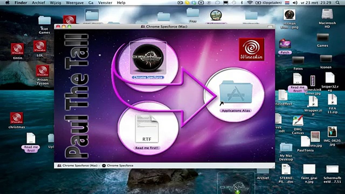Select the faint_grain.jpg image
The width and height of the screenshot is (345, 194).
pyautogui.click(x=309, y=169)
